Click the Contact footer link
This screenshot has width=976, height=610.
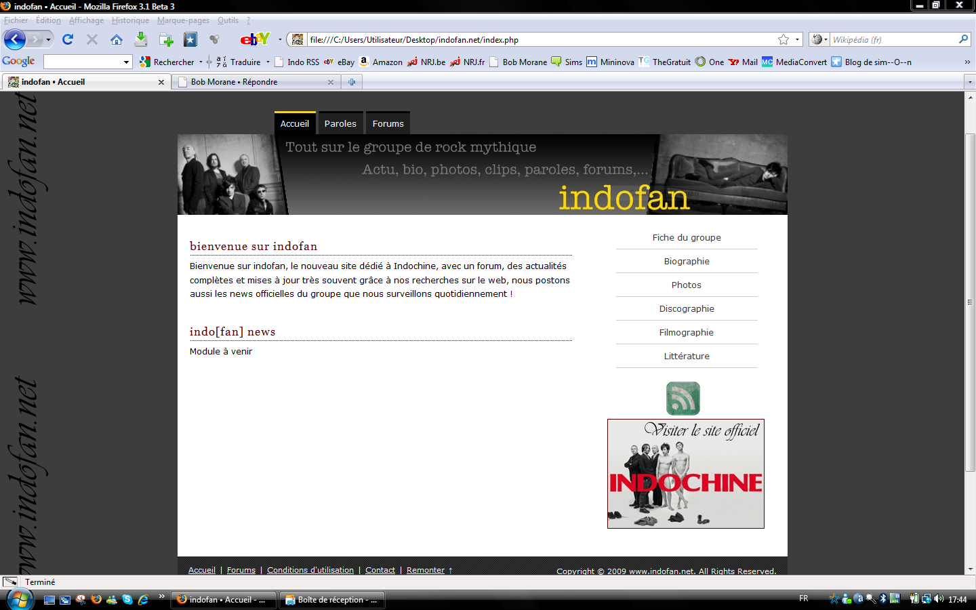(x=380, y=570)
